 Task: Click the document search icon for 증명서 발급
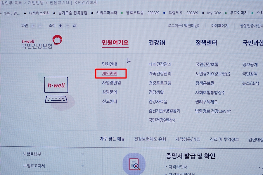(x=134, y=164)
